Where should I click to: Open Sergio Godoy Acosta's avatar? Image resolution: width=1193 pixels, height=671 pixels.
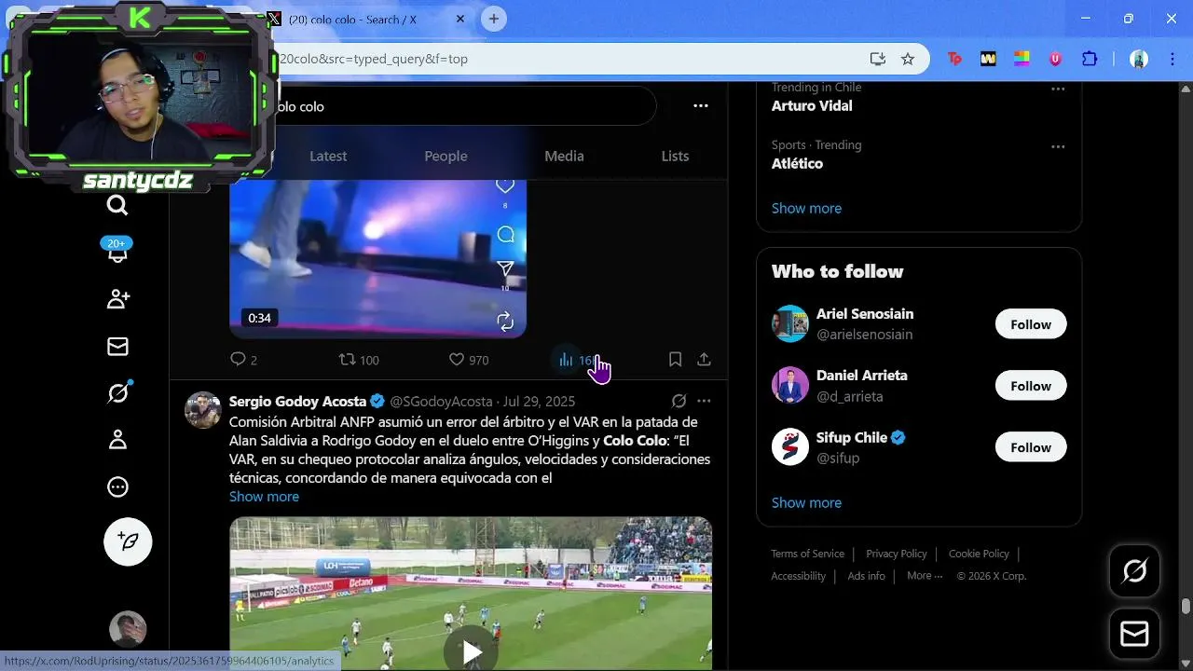point(202,410)
